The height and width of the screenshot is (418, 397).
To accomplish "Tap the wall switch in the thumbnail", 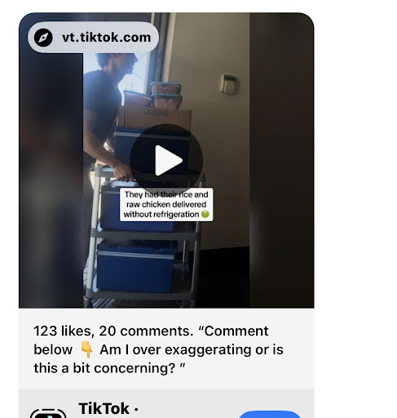I will click(x=229, y=85).
